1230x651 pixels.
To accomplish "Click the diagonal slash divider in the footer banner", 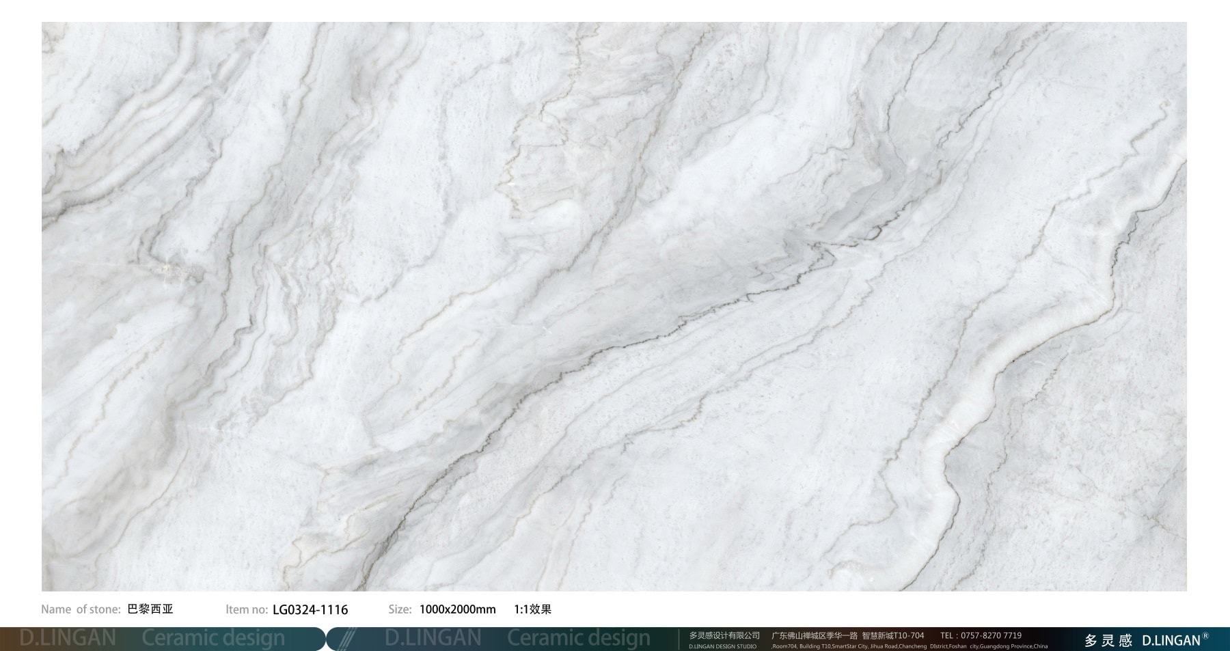I will point(348,639).
